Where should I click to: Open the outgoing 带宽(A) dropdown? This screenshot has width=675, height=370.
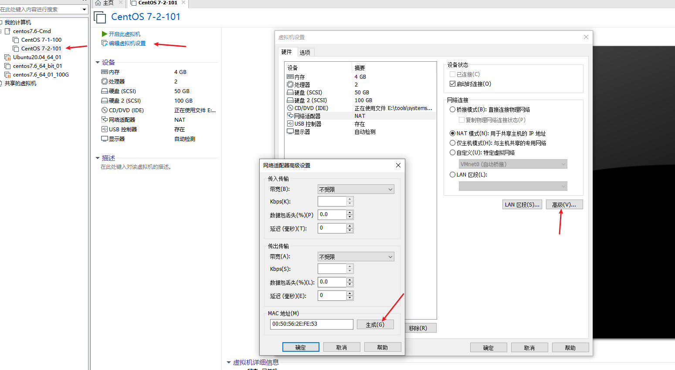356,257
